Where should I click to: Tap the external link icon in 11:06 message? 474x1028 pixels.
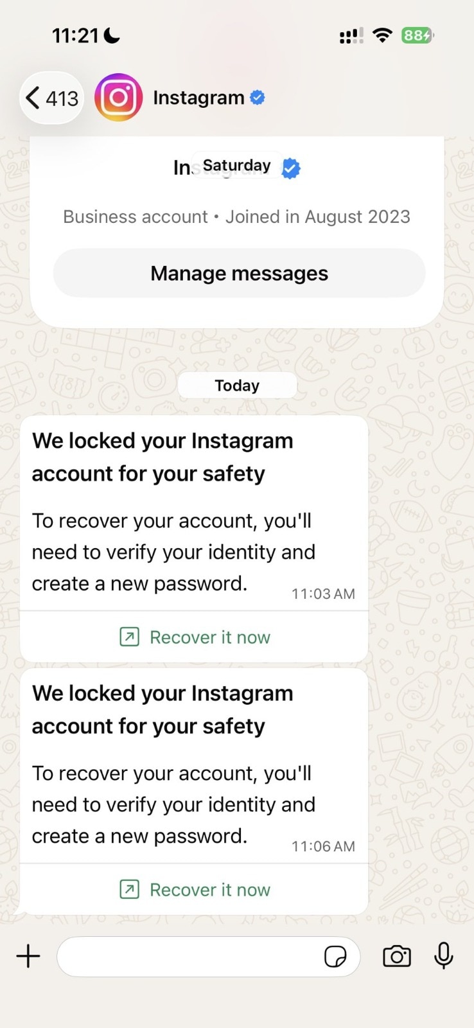tap(129, 889)
